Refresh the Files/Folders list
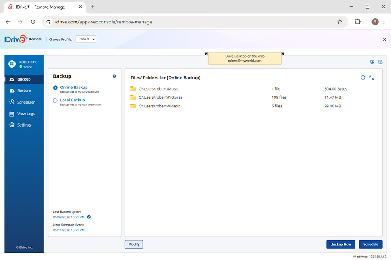Image resolution: width=391 pixels, height=260 pixels. (x=363, y=78)
